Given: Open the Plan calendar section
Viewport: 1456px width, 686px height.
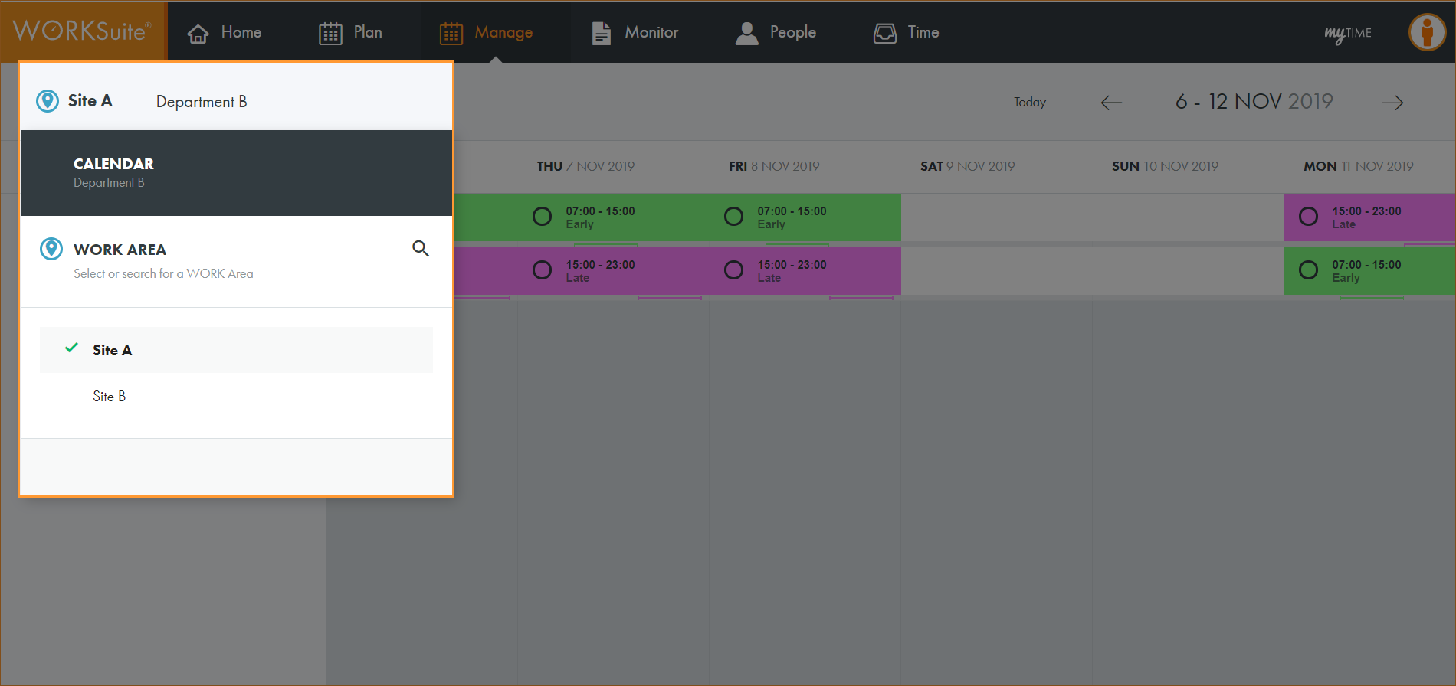Looking at the screenshot, I should 350,32.
